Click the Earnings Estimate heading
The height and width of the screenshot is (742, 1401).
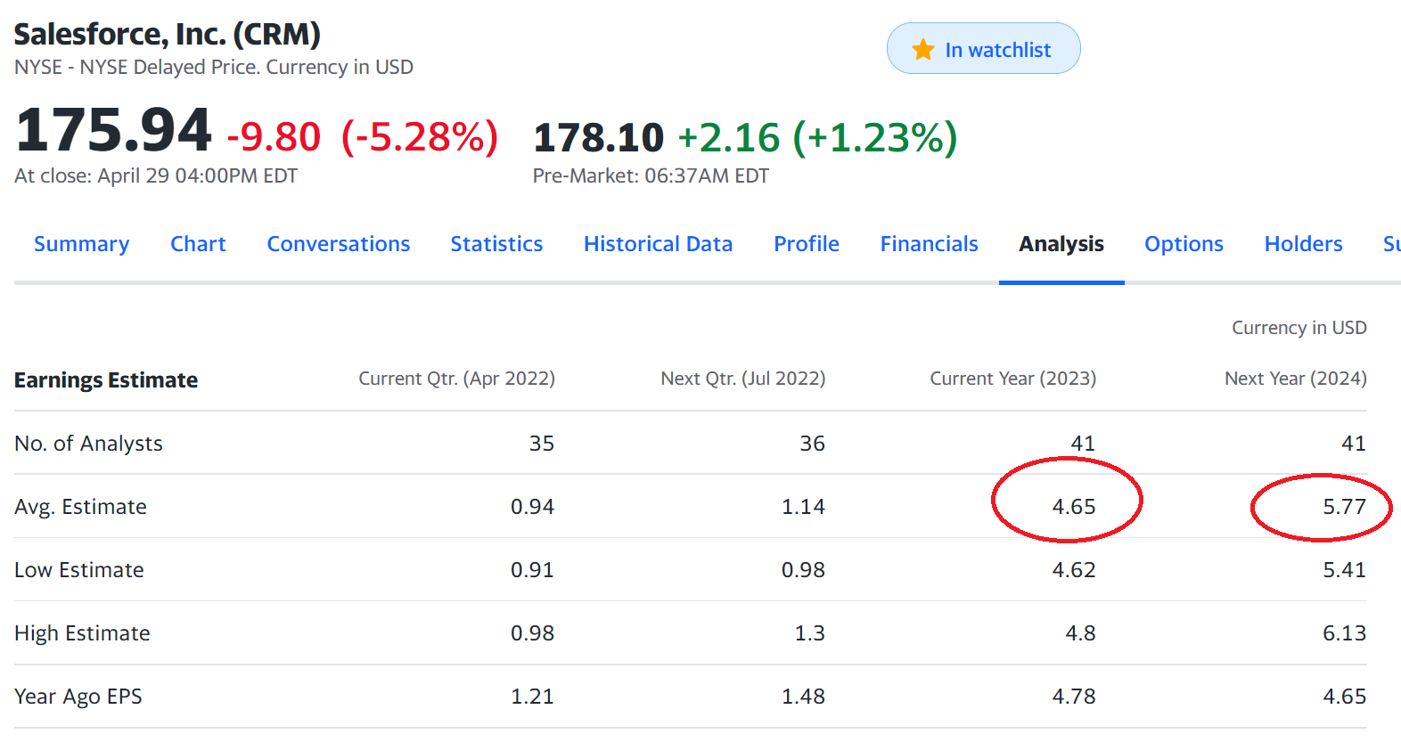106,380
